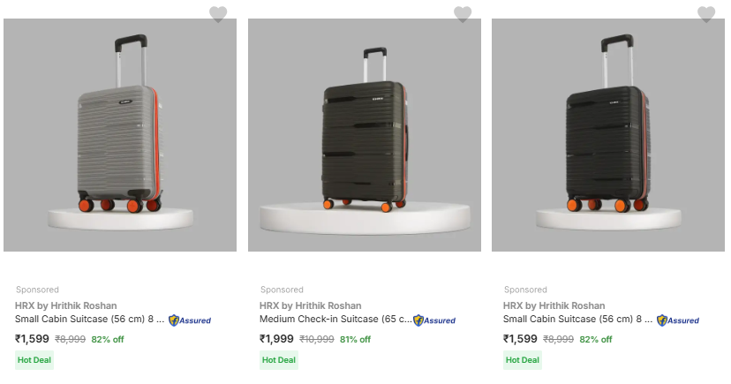Open the Medium Check-in Suitcase (65 cm) title
Screen dimensions: 731x384
tap(335, 320)
